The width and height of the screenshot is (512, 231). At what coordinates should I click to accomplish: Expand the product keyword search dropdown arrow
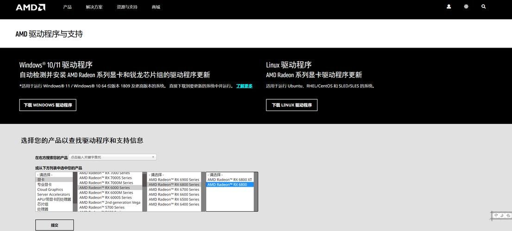tap(153, 157)
